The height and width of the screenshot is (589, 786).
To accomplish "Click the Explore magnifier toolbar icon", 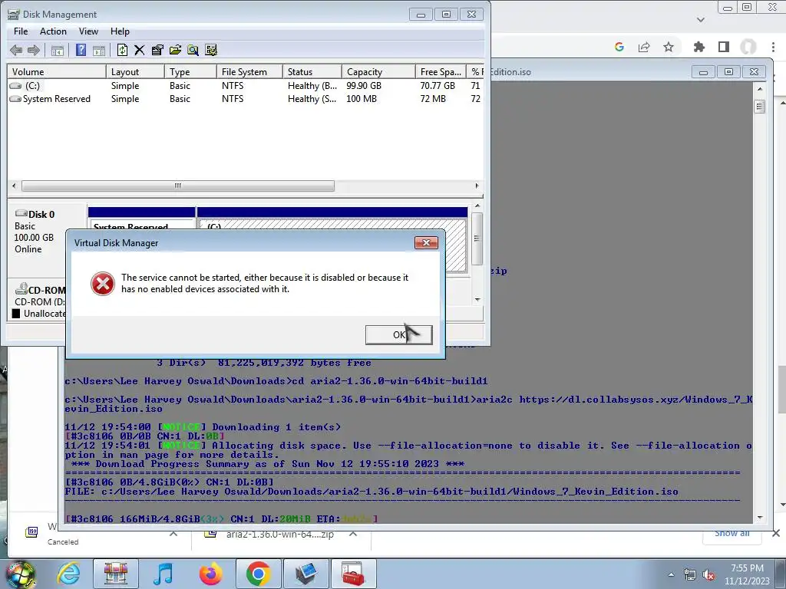I will tap(193, 50).
